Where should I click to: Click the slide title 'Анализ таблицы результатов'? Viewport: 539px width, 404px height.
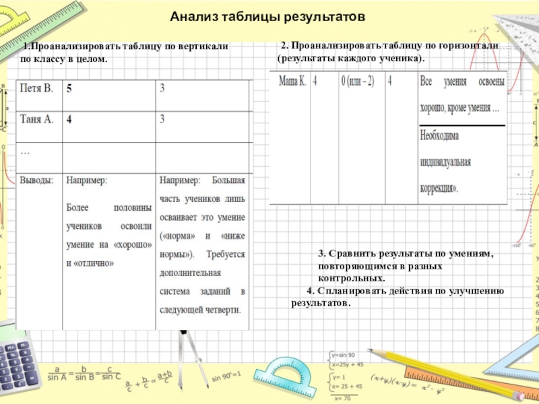pos(267,16)
